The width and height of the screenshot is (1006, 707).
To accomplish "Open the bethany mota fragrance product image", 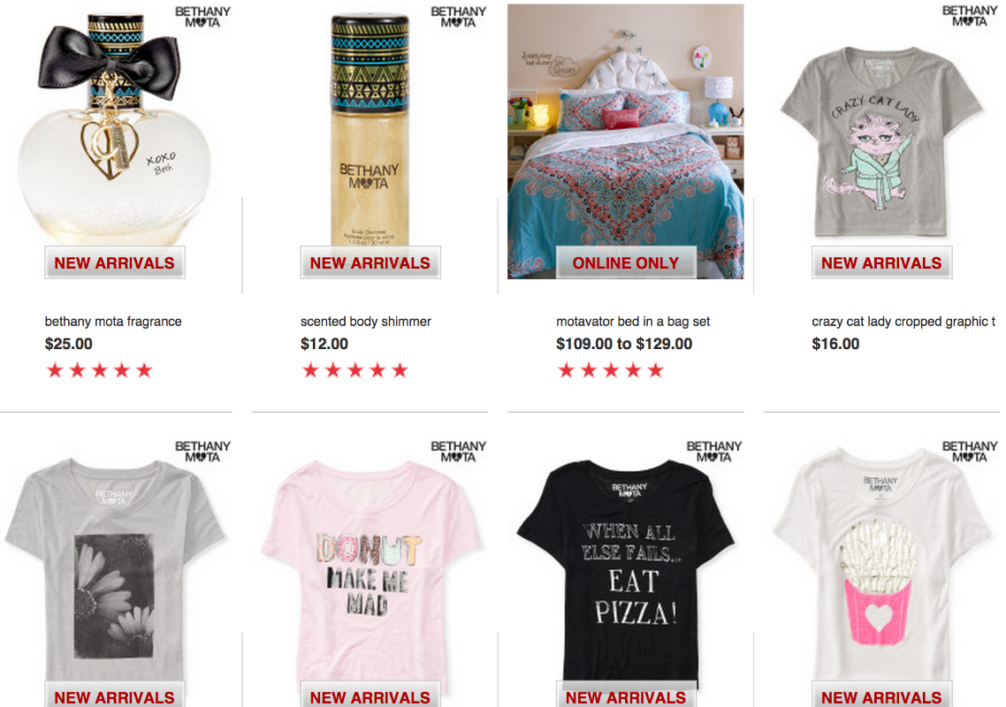I will coord(114,128).
